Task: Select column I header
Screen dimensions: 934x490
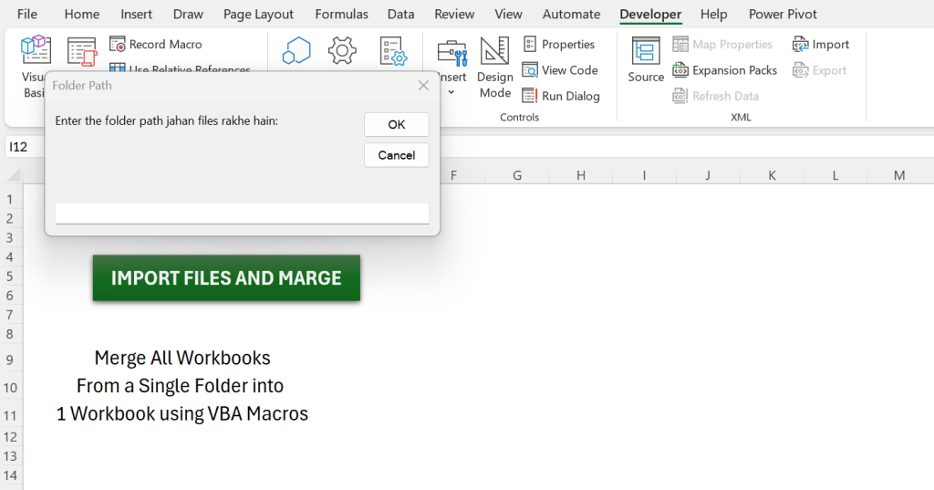Action: click(645, 175)
